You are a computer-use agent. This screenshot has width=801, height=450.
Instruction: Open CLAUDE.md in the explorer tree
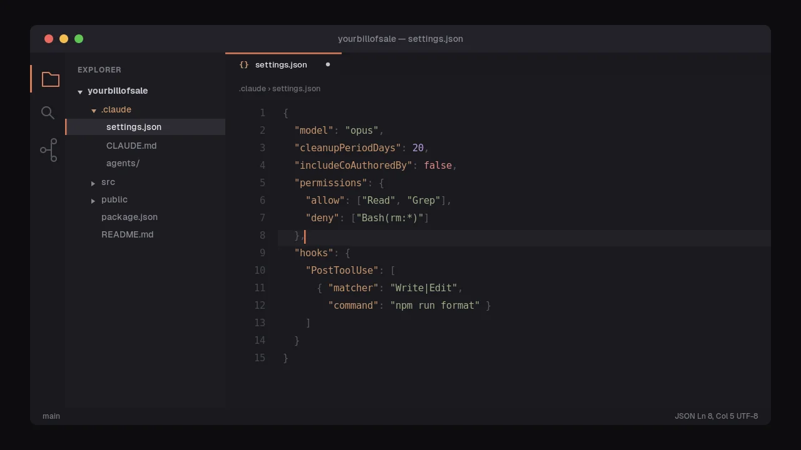coord(131,146)
